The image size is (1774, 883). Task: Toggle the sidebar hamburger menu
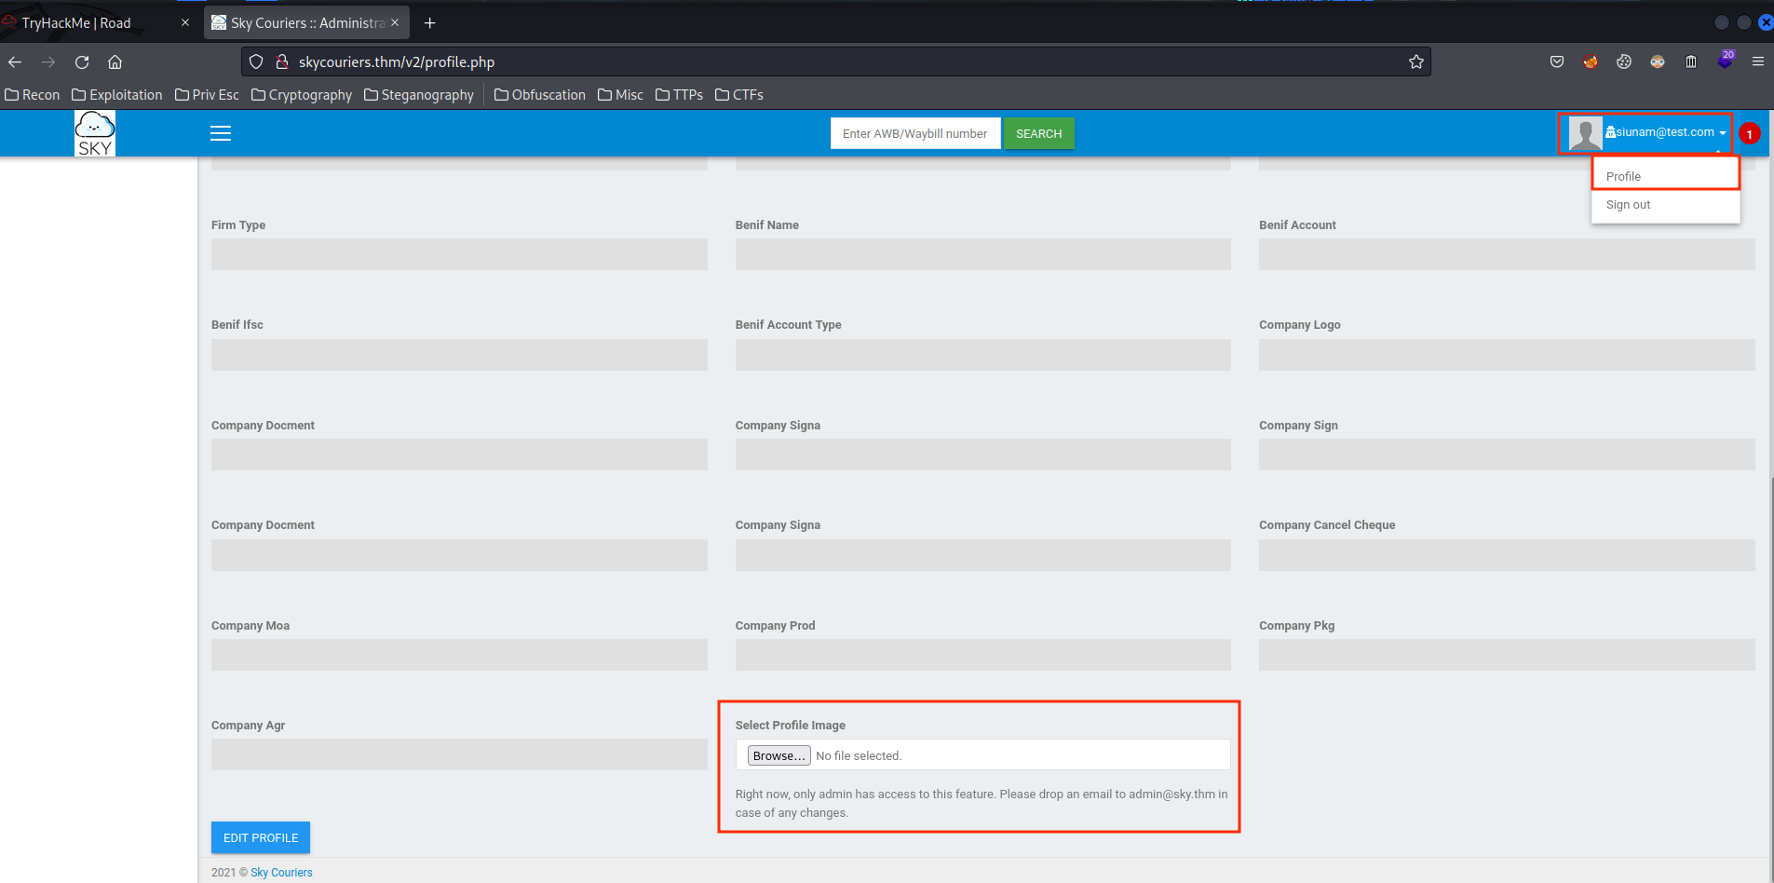tap(221, 133)
